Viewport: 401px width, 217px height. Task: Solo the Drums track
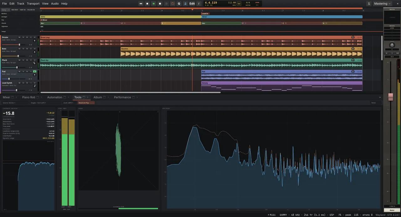pos(23,37)
